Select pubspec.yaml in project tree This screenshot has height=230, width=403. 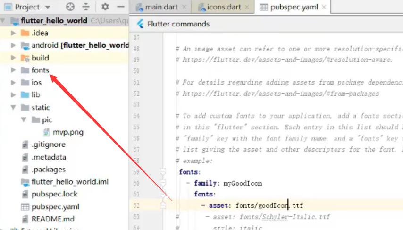tap(55, 206)
